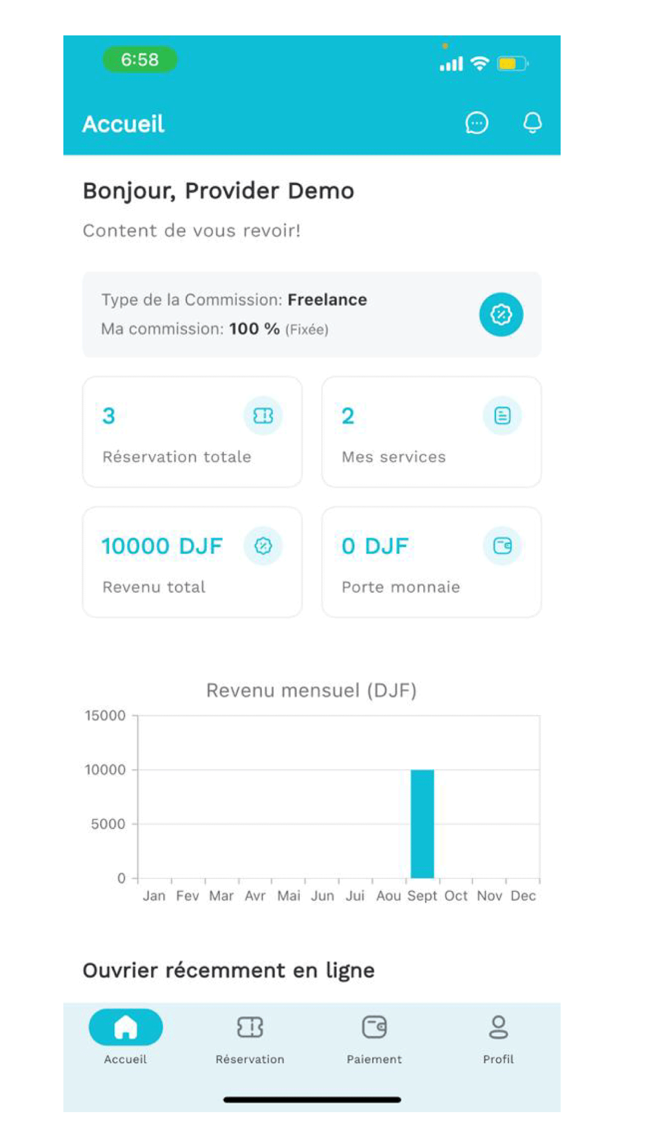
Task: Tap the badge icon in Revenu total card
Action: (263, 546)
